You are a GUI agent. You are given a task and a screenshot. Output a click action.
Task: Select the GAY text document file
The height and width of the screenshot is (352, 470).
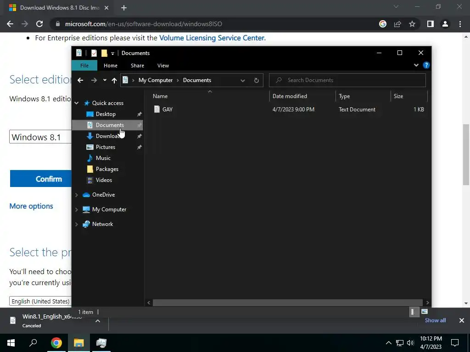(167, 109)
